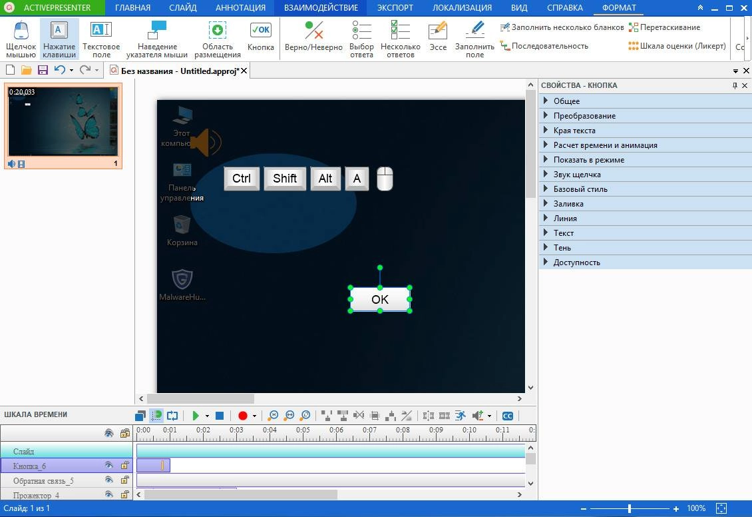
Task: Open the CC closed captions tool
Action: pos(507,416)
